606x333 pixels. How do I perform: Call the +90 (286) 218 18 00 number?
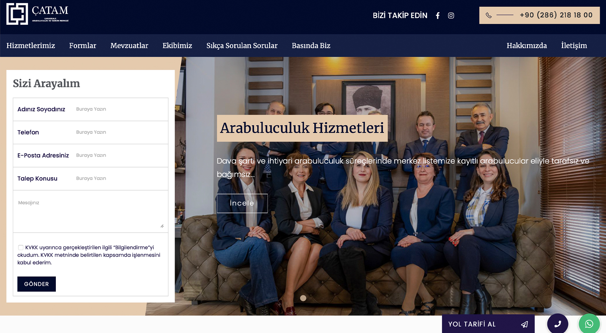coord(556,15)
